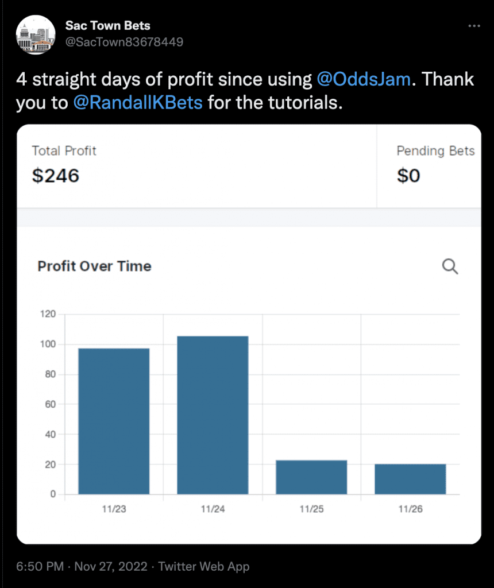Image resolution: width=494 pixels, height=588 pixels.
Task: Click the magnifier icon on Profit Over Time
Action: coord(450,266)
